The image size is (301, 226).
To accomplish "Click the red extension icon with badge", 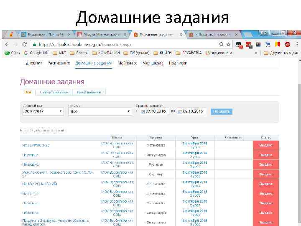I will point(249,45).
